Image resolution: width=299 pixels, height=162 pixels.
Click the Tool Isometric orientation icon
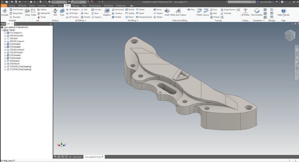pos(256,12)
